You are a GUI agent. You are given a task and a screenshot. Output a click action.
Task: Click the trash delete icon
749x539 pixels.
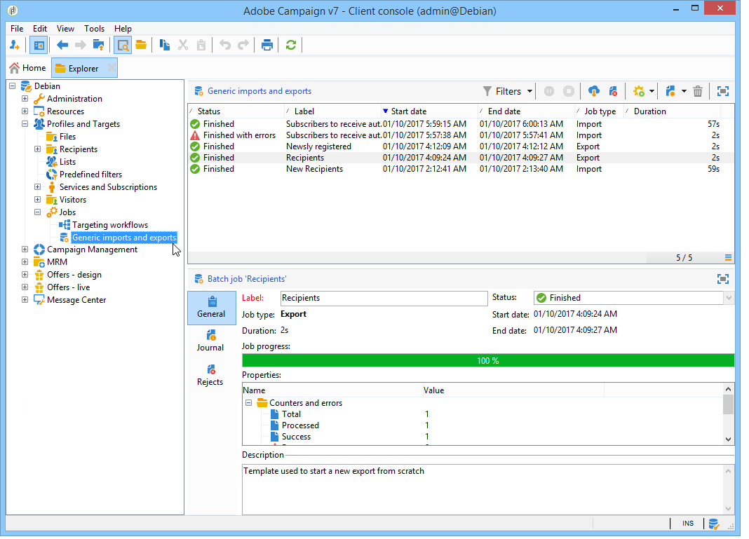pos(698,91)
